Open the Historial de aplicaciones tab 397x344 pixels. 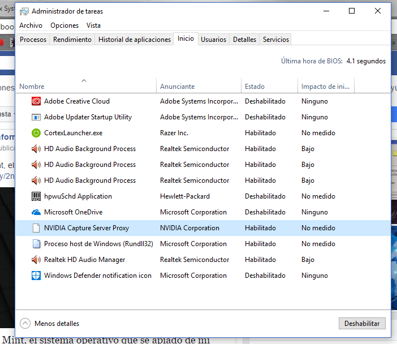135,40
